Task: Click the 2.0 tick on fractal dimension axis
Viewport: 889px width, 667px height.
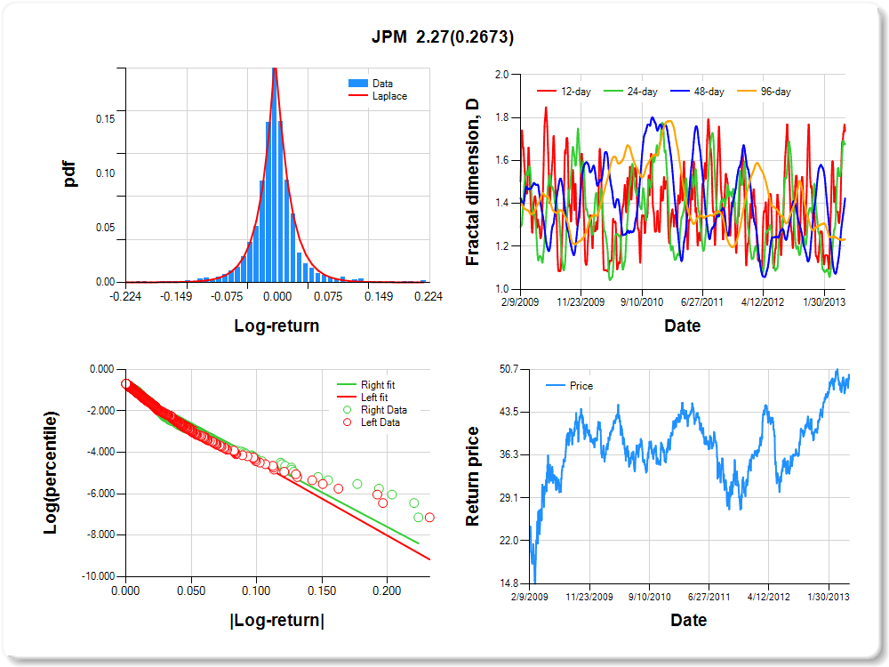Action: click(501, 75)
